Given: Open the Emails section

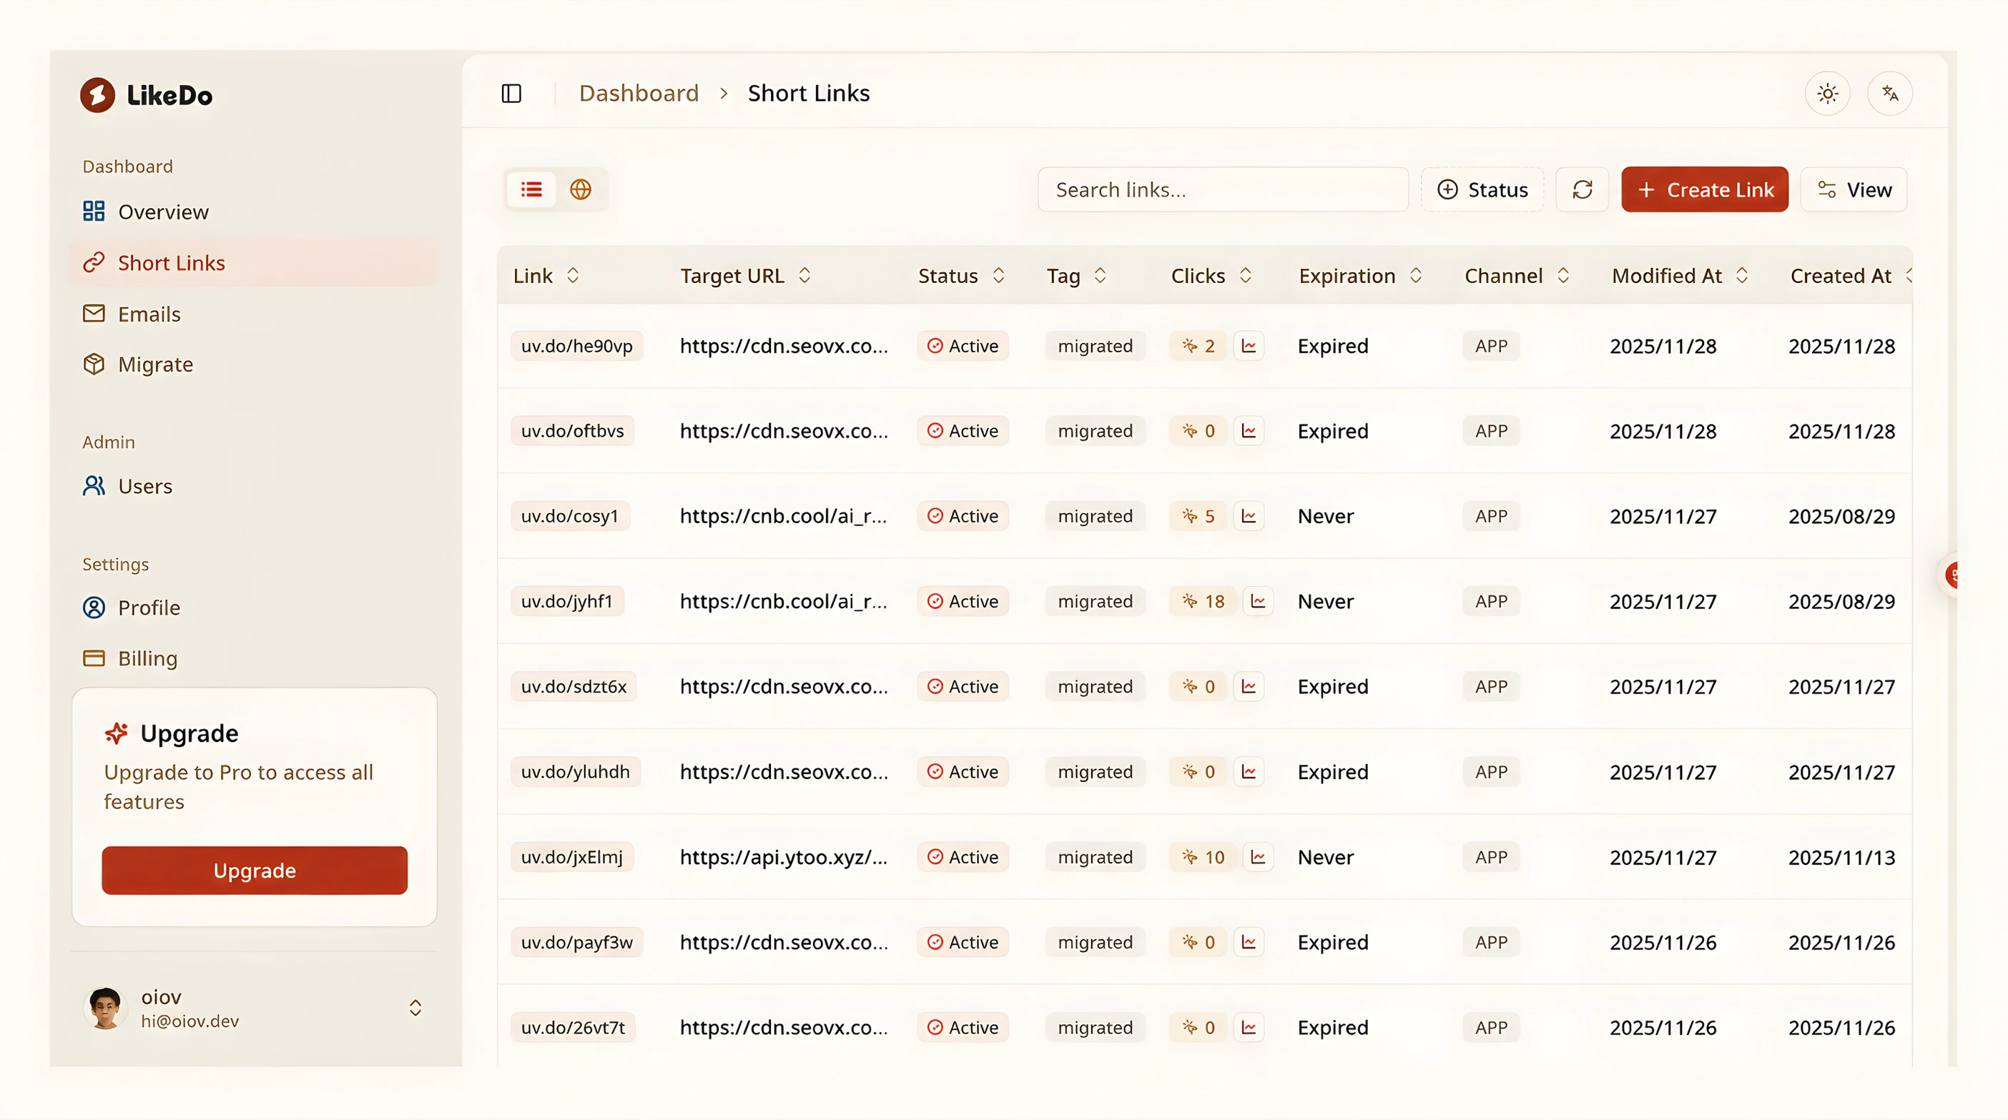Looking at the screenshot, I should 254,314.
